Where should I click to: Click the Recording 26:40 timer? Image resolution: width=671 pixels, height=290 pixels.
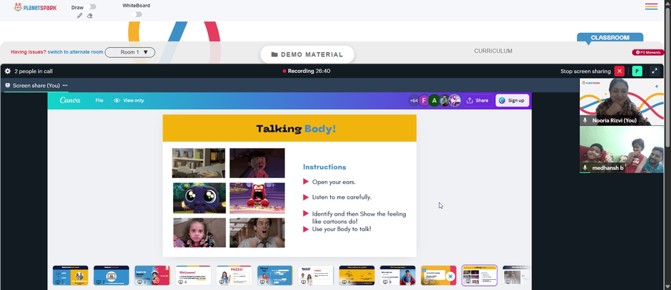click(x=309, y=71)
